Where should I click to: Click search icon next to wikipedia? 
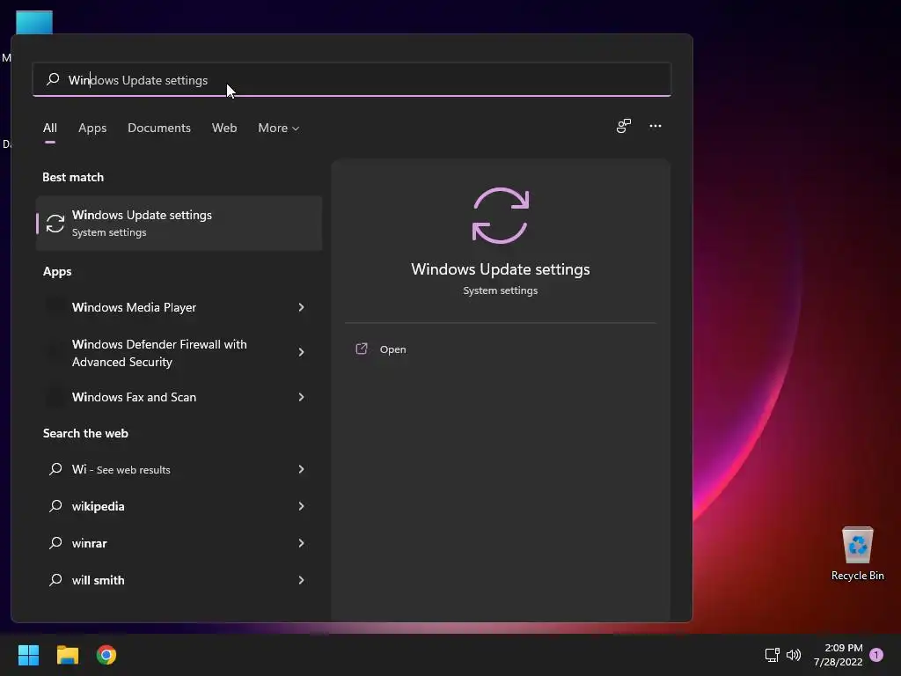55,506
